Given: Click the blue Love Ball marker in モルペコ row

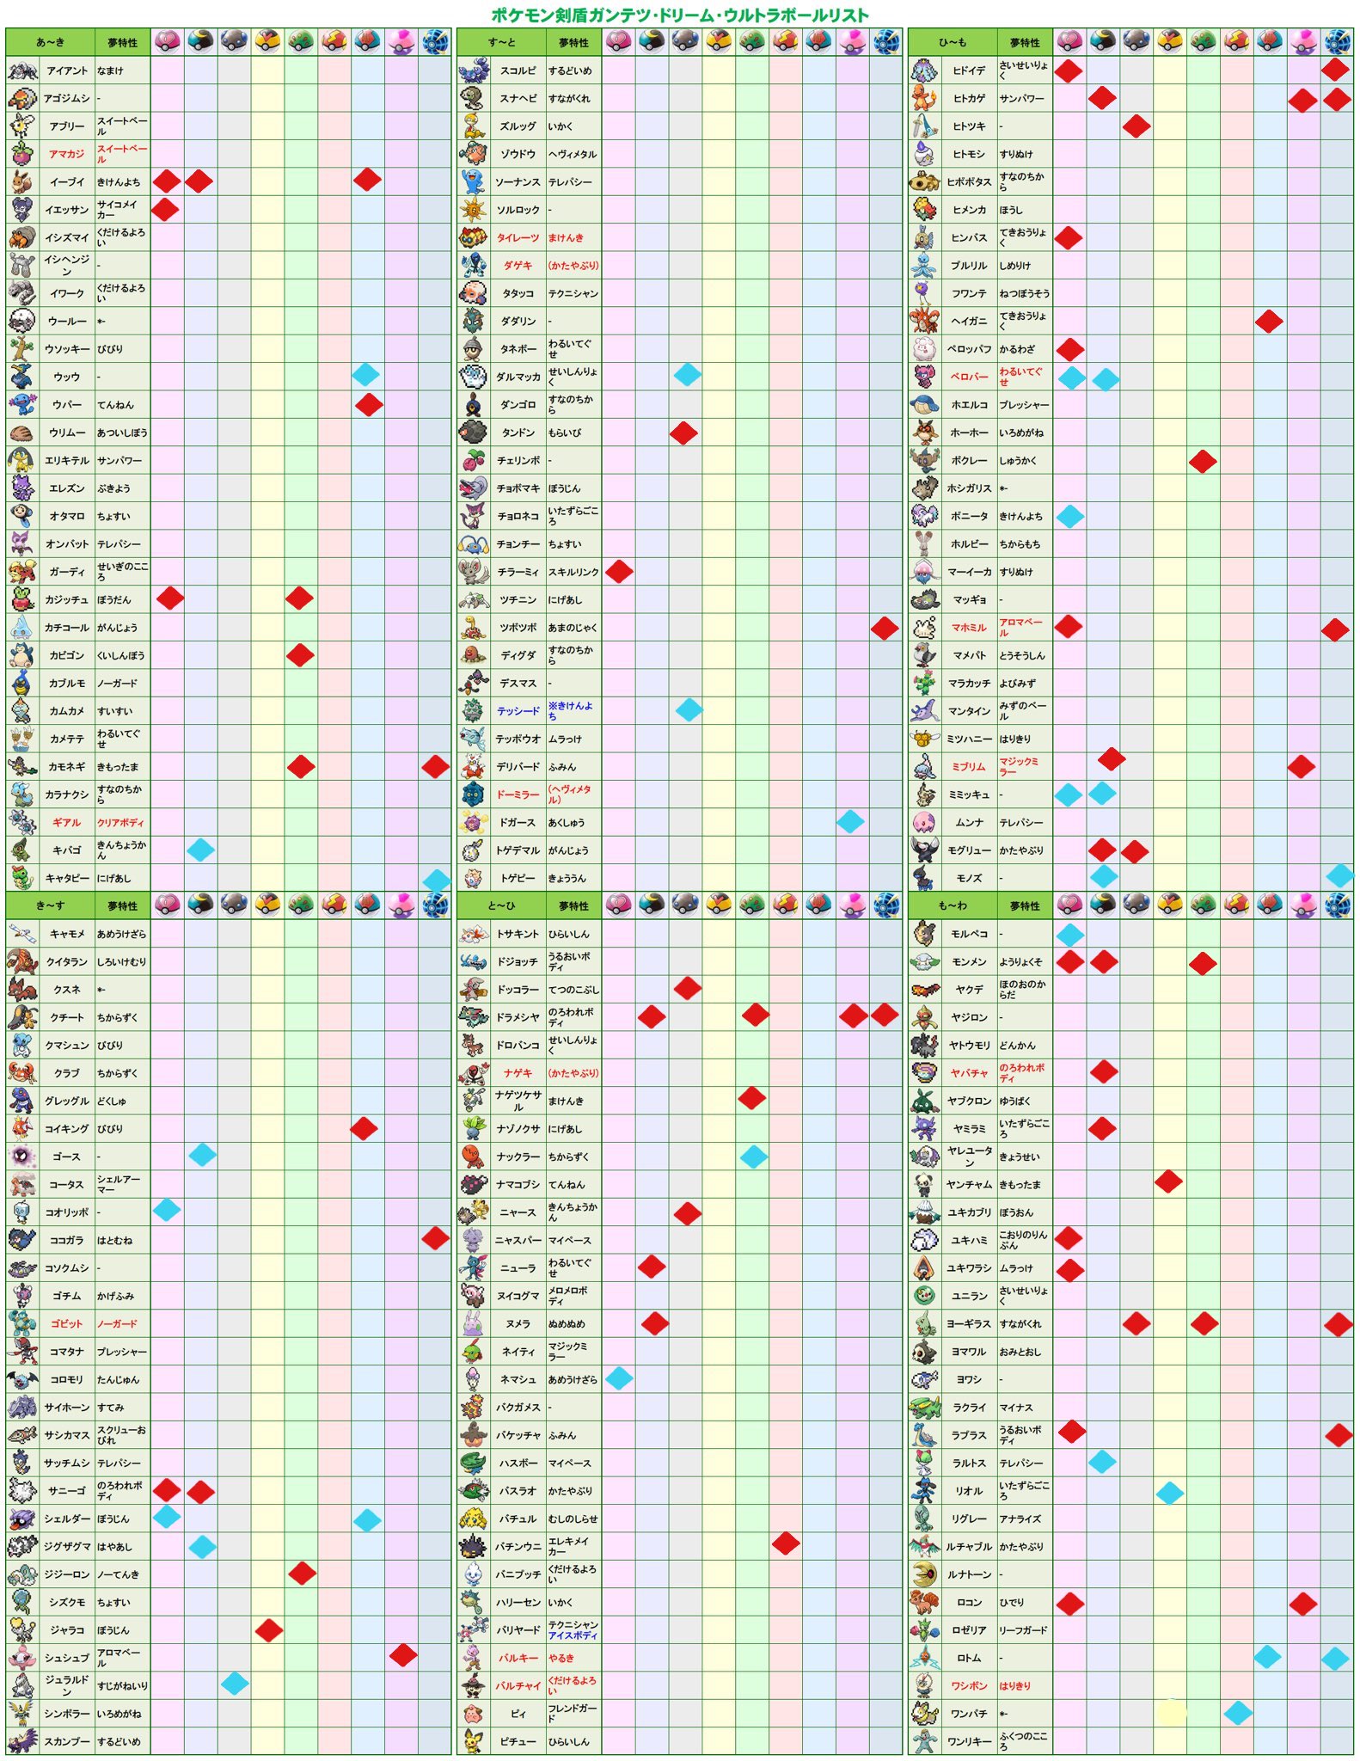Looking at the screenshot, I should [x=1070, y=935].
